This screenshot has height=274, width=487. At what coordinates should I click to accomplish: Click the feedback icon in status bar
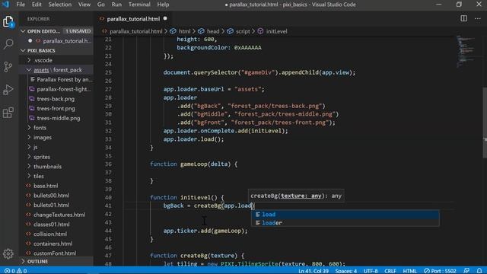click(466, 271)
